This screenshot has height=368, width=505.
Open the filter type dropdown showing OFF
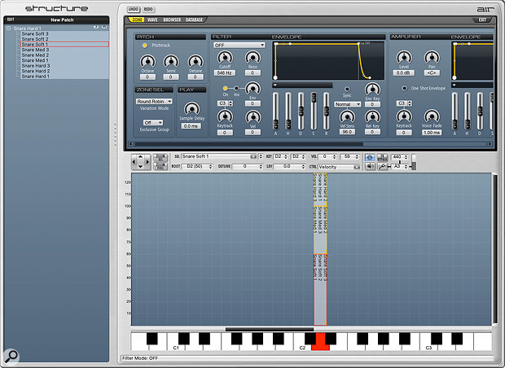(x=239, y=46)
